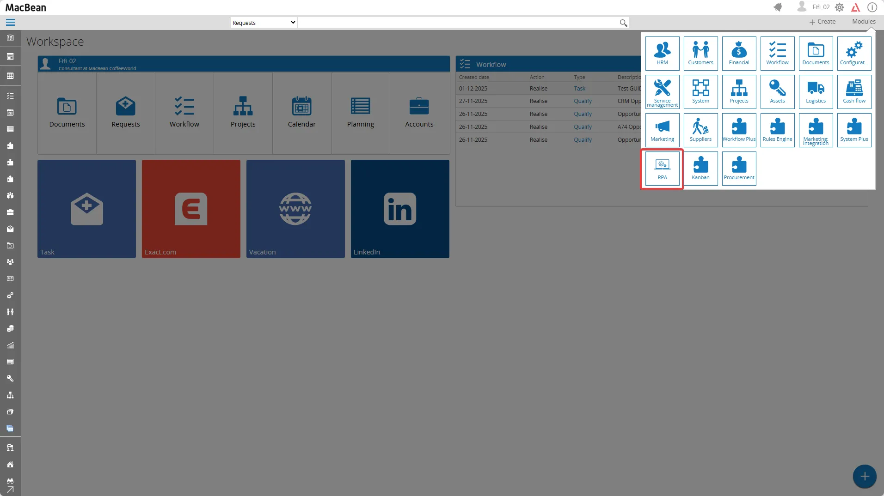Click the floating plus button bottom right
The width and height of the screenshot is (884, 496).
[x=864, y=476]
